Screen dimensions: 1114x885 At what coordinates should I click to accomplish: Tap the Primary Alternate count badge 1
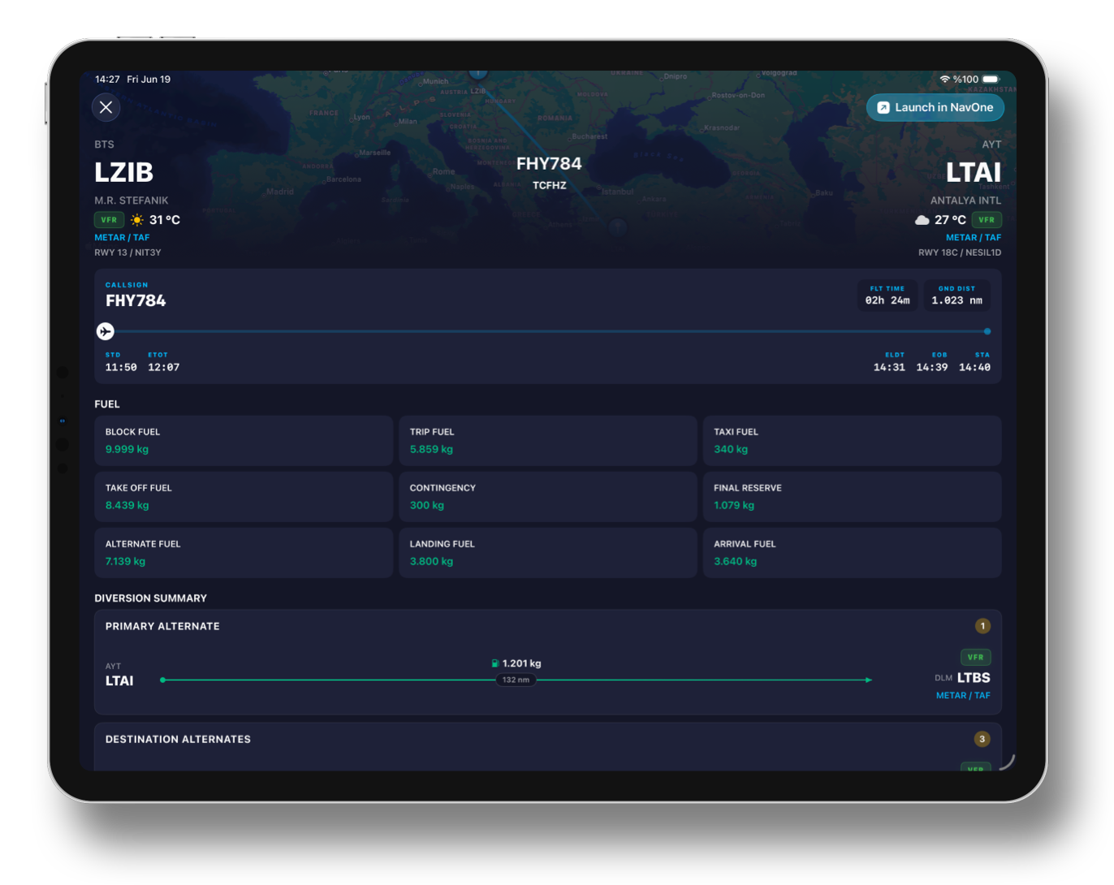(982, 626)
